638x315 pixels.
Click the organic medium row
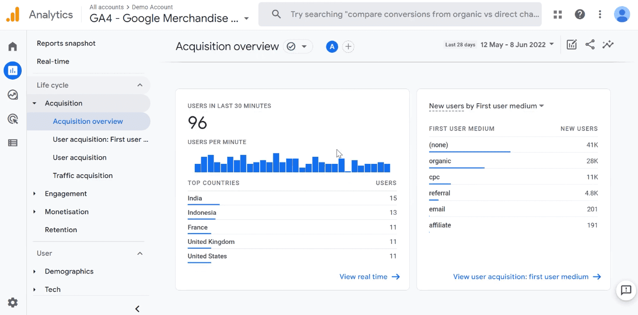pos(514,161)
